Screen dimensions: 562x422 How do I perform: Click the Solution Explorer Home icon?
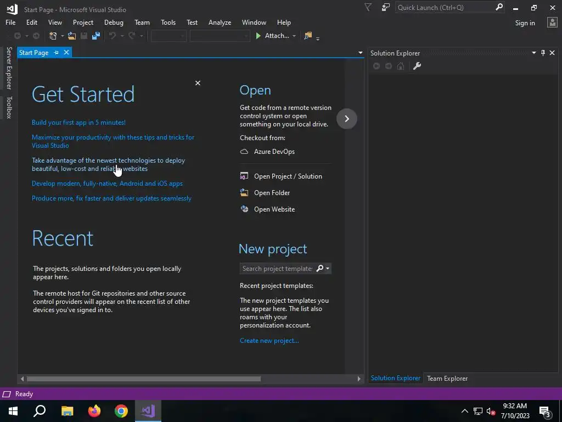pos(401,66)
